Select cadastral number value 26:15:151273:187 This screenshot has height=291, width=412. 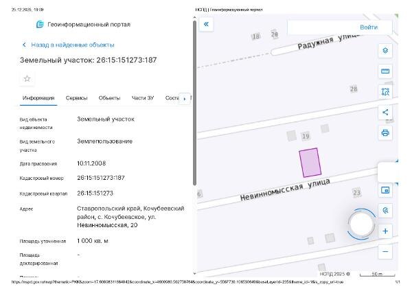tap(101, 178)
